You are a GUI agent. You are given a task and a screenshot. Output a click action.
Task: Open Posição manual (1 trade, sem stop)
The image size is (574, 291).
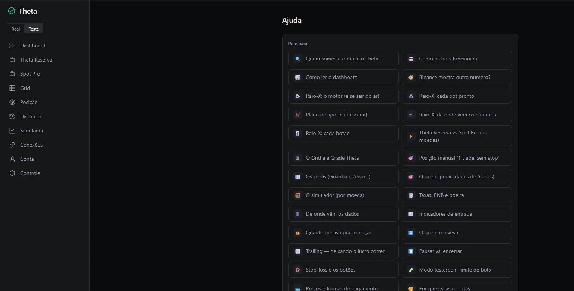457,158
